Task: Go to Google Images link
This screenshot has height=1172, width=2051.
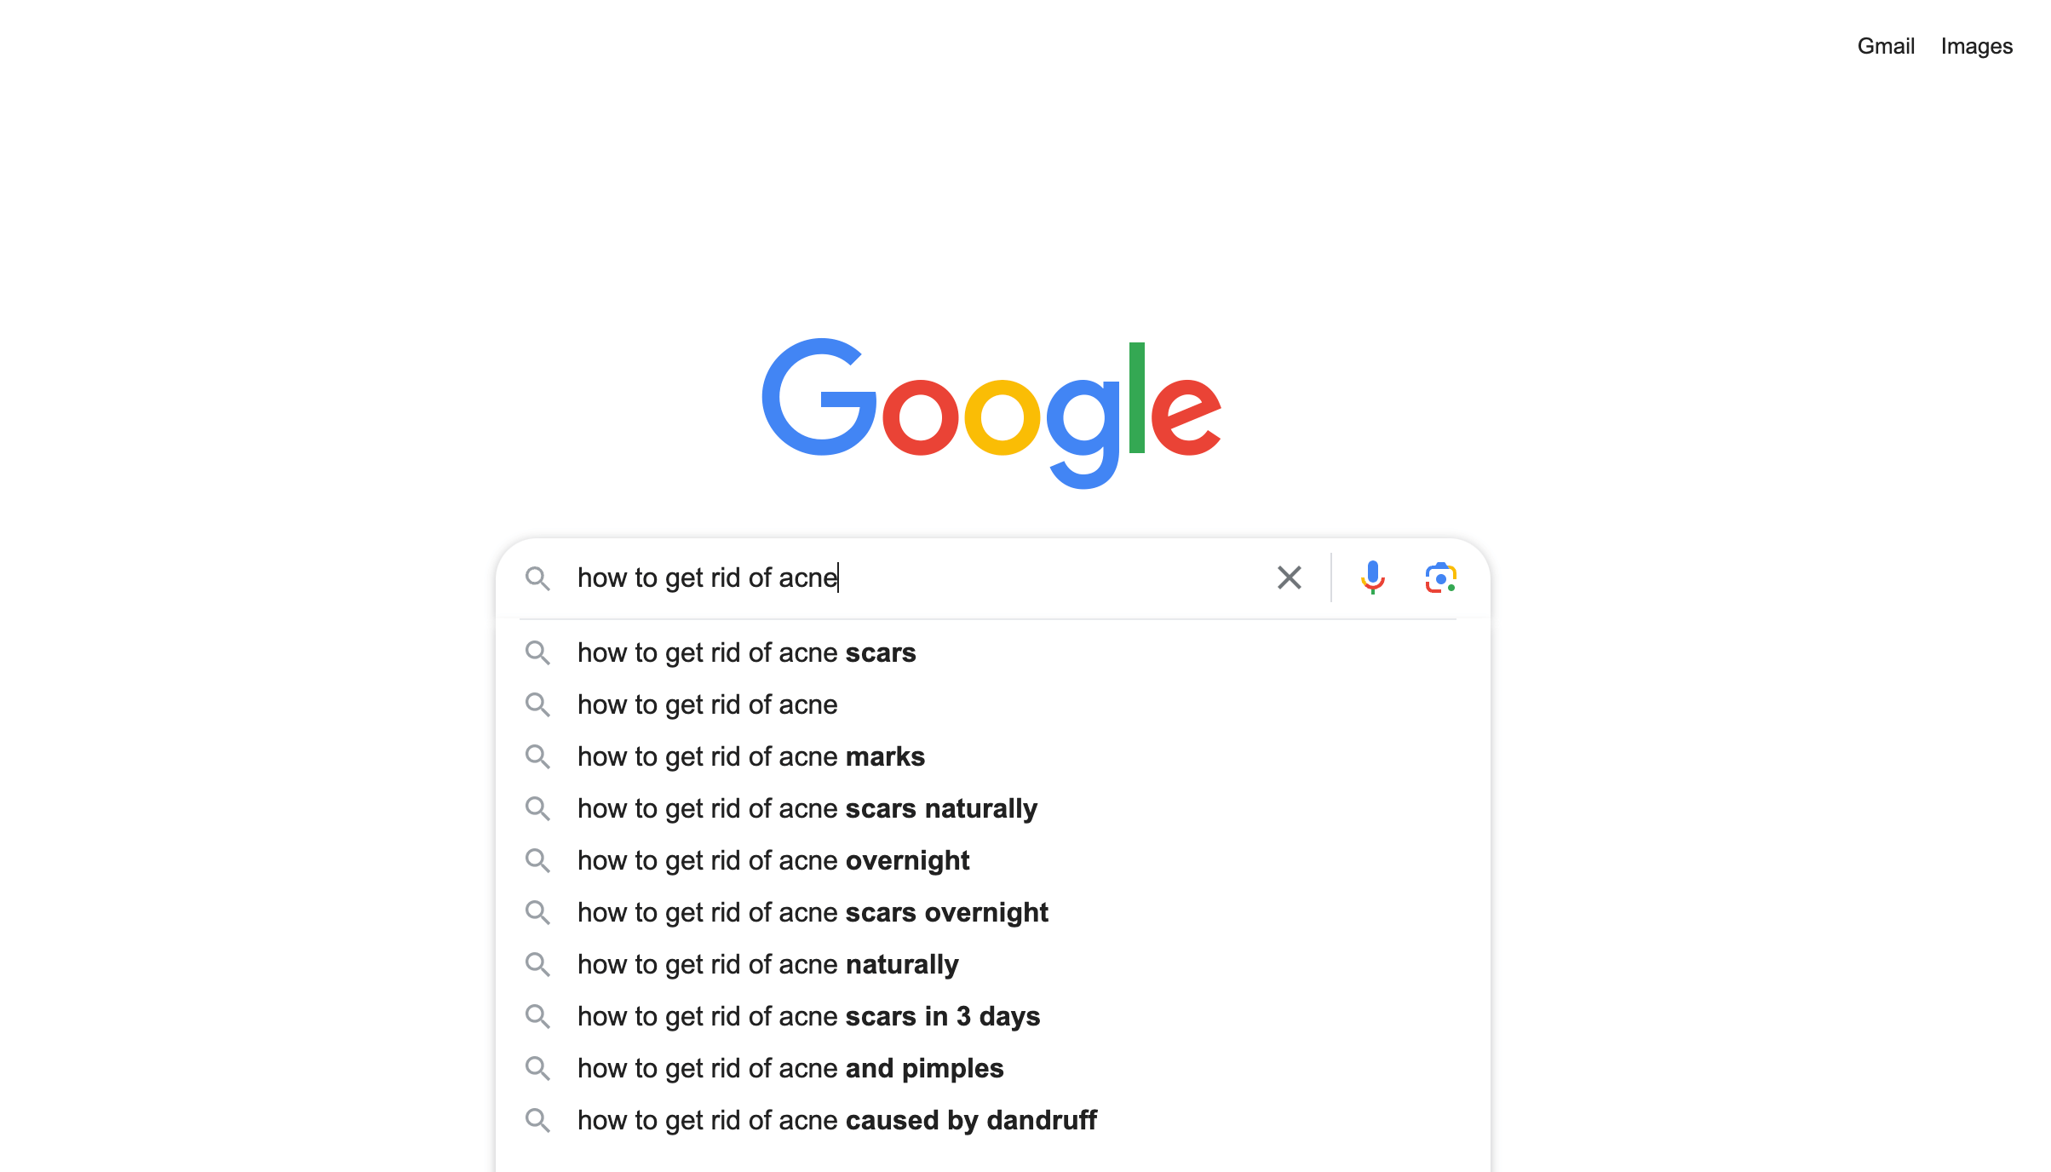Action: 1976,46
